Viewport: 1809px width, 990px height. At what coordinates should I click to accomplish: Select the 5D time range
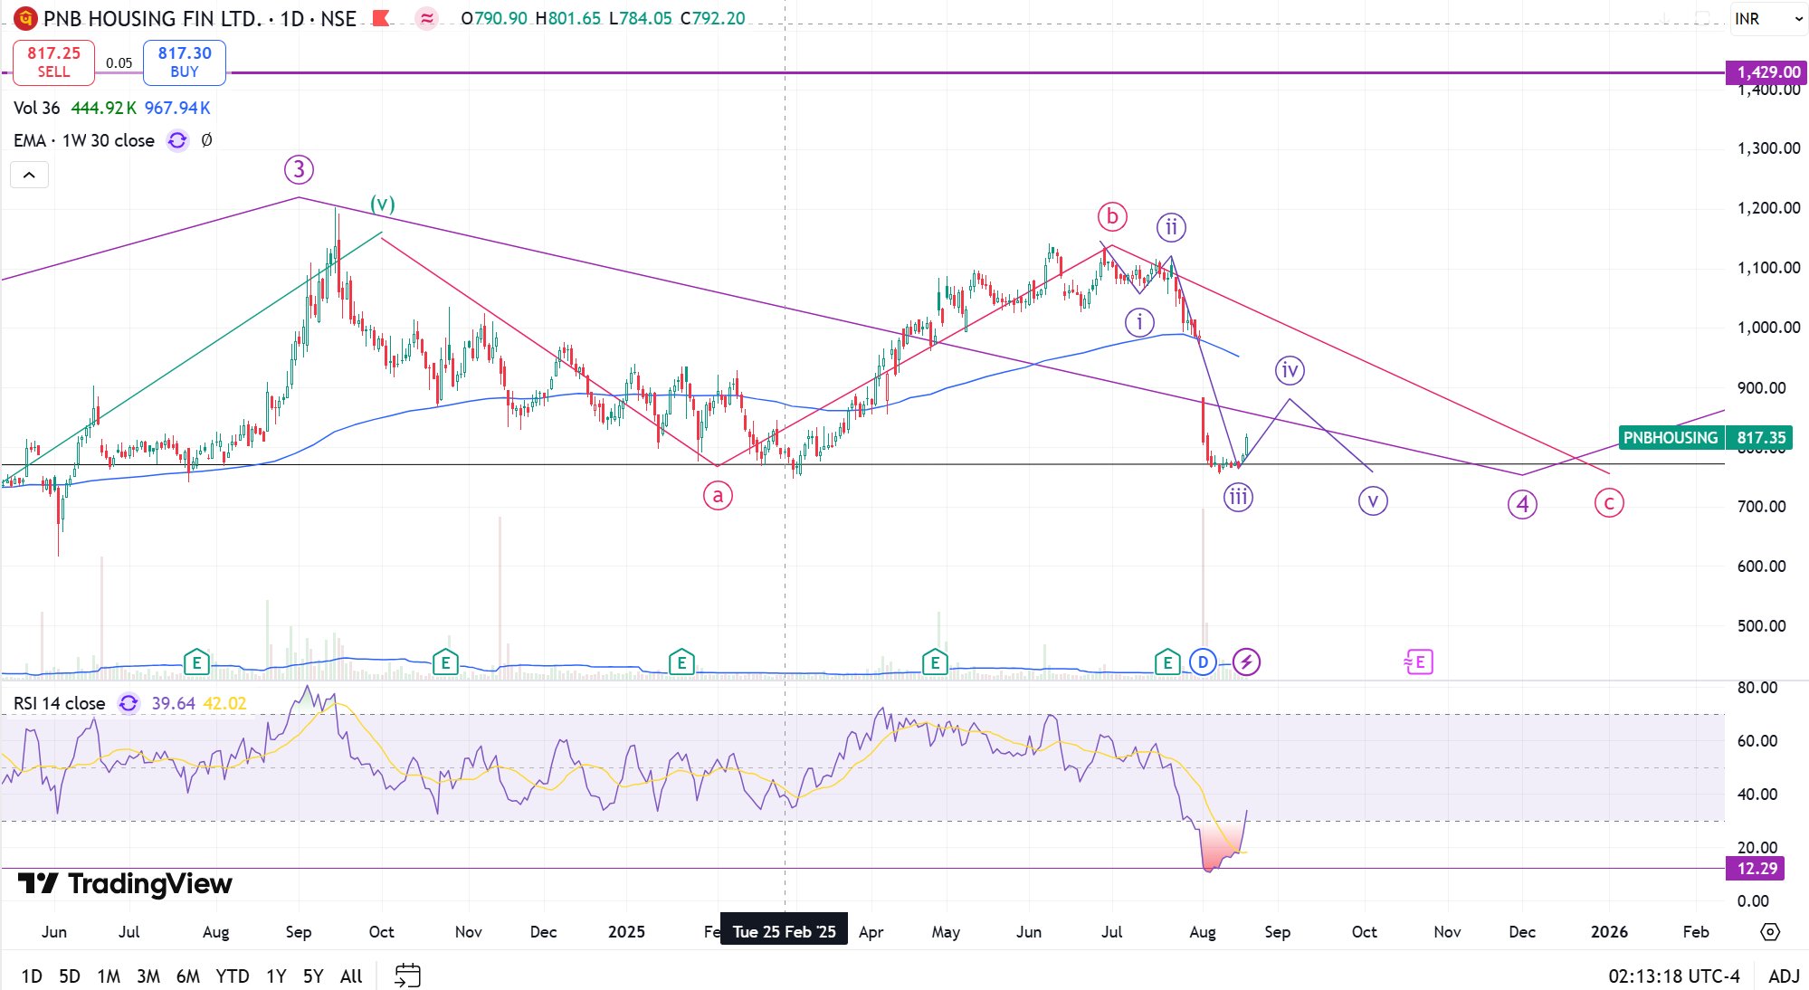coord(70,976)
